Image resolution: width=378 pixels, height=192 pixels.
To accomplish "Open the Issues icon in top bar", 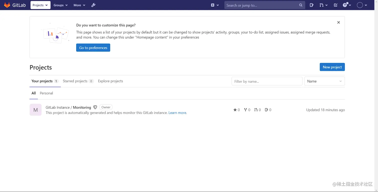I will [311, 5].
